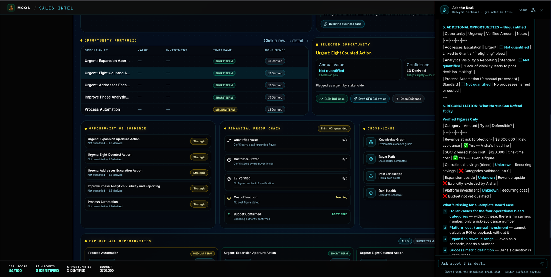The image size is (551, 277).
Task: Click Pending status on Cost of Inaction
Action: tap(341, 198)
